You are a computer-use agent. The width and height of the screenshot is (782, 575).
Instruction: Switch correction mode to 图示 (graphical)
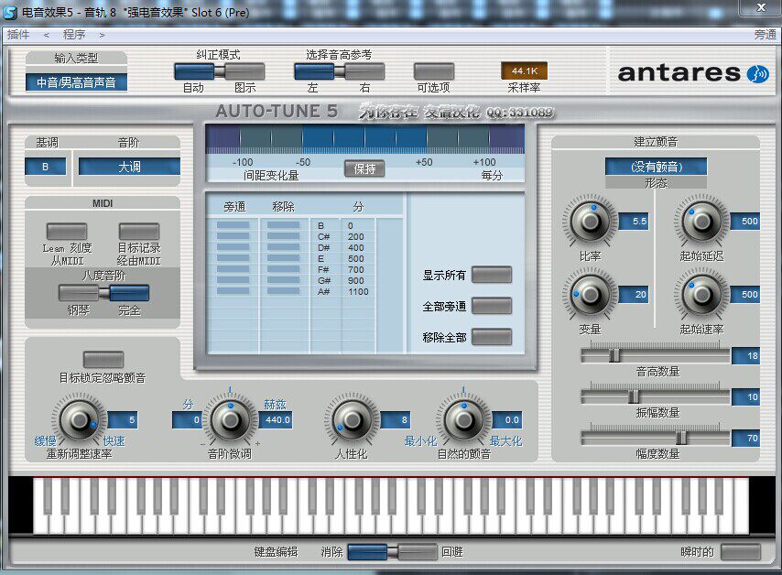(x=244, y=71)
